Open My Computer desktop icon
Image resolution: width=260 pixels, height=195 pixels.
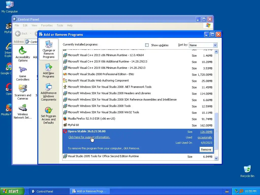click(x=10, y=7)
